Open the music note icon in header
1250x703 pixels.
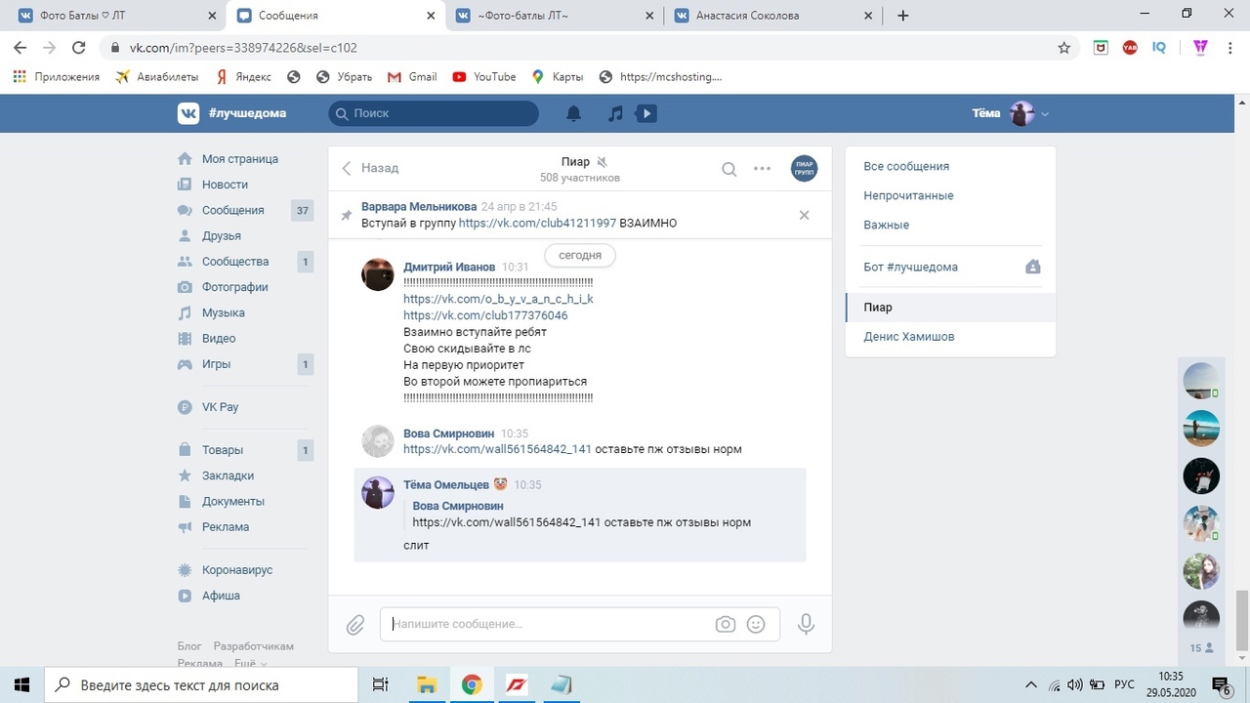[x=615, y=113]
